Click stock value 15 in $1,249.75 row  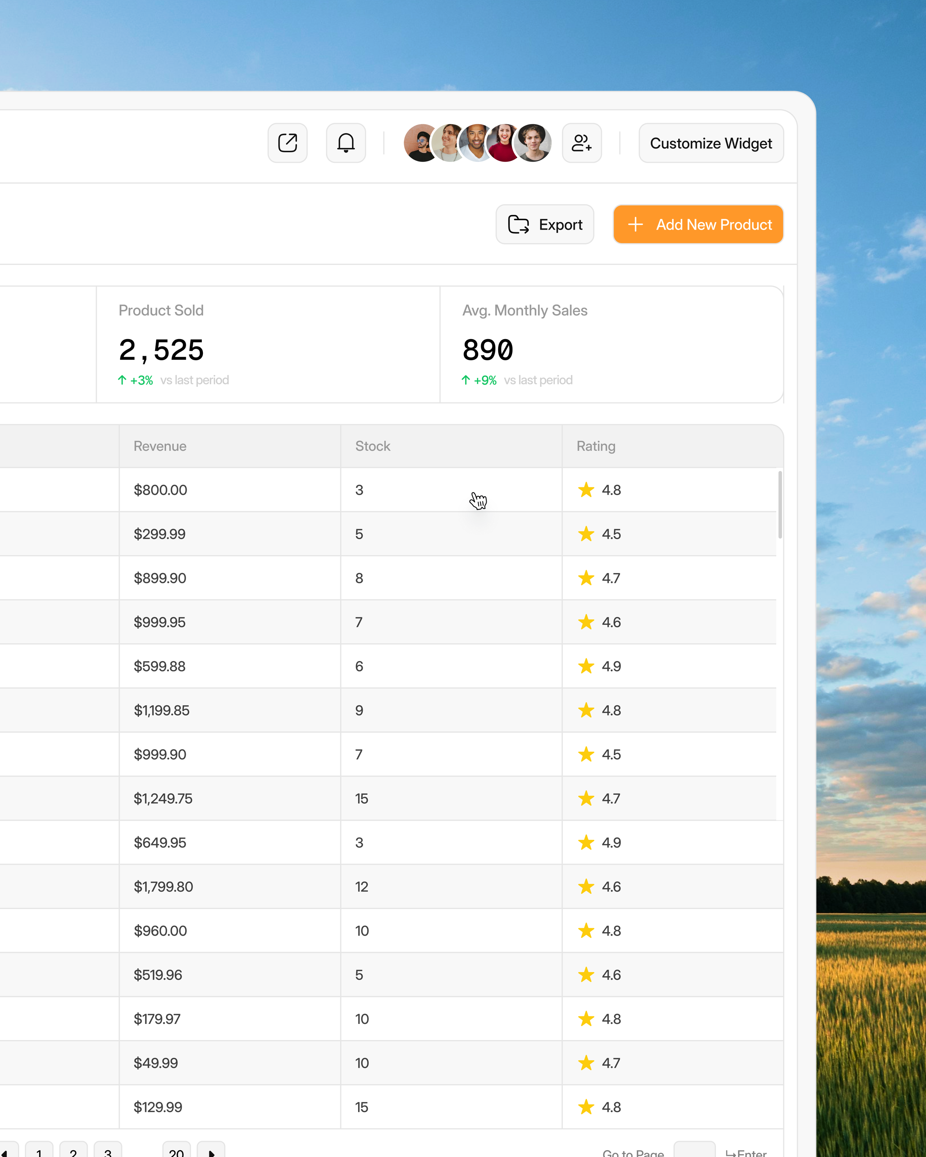[x=361, y=799]
